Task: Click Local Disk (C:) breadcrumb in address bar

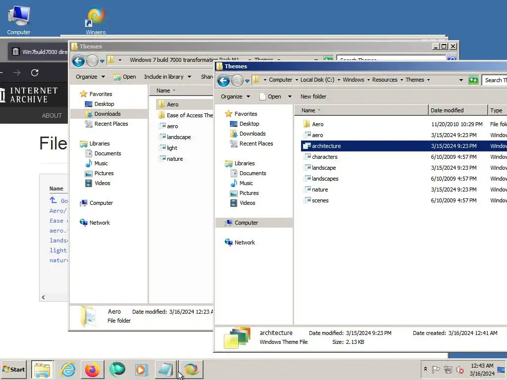Action: [x=317, y=80]
